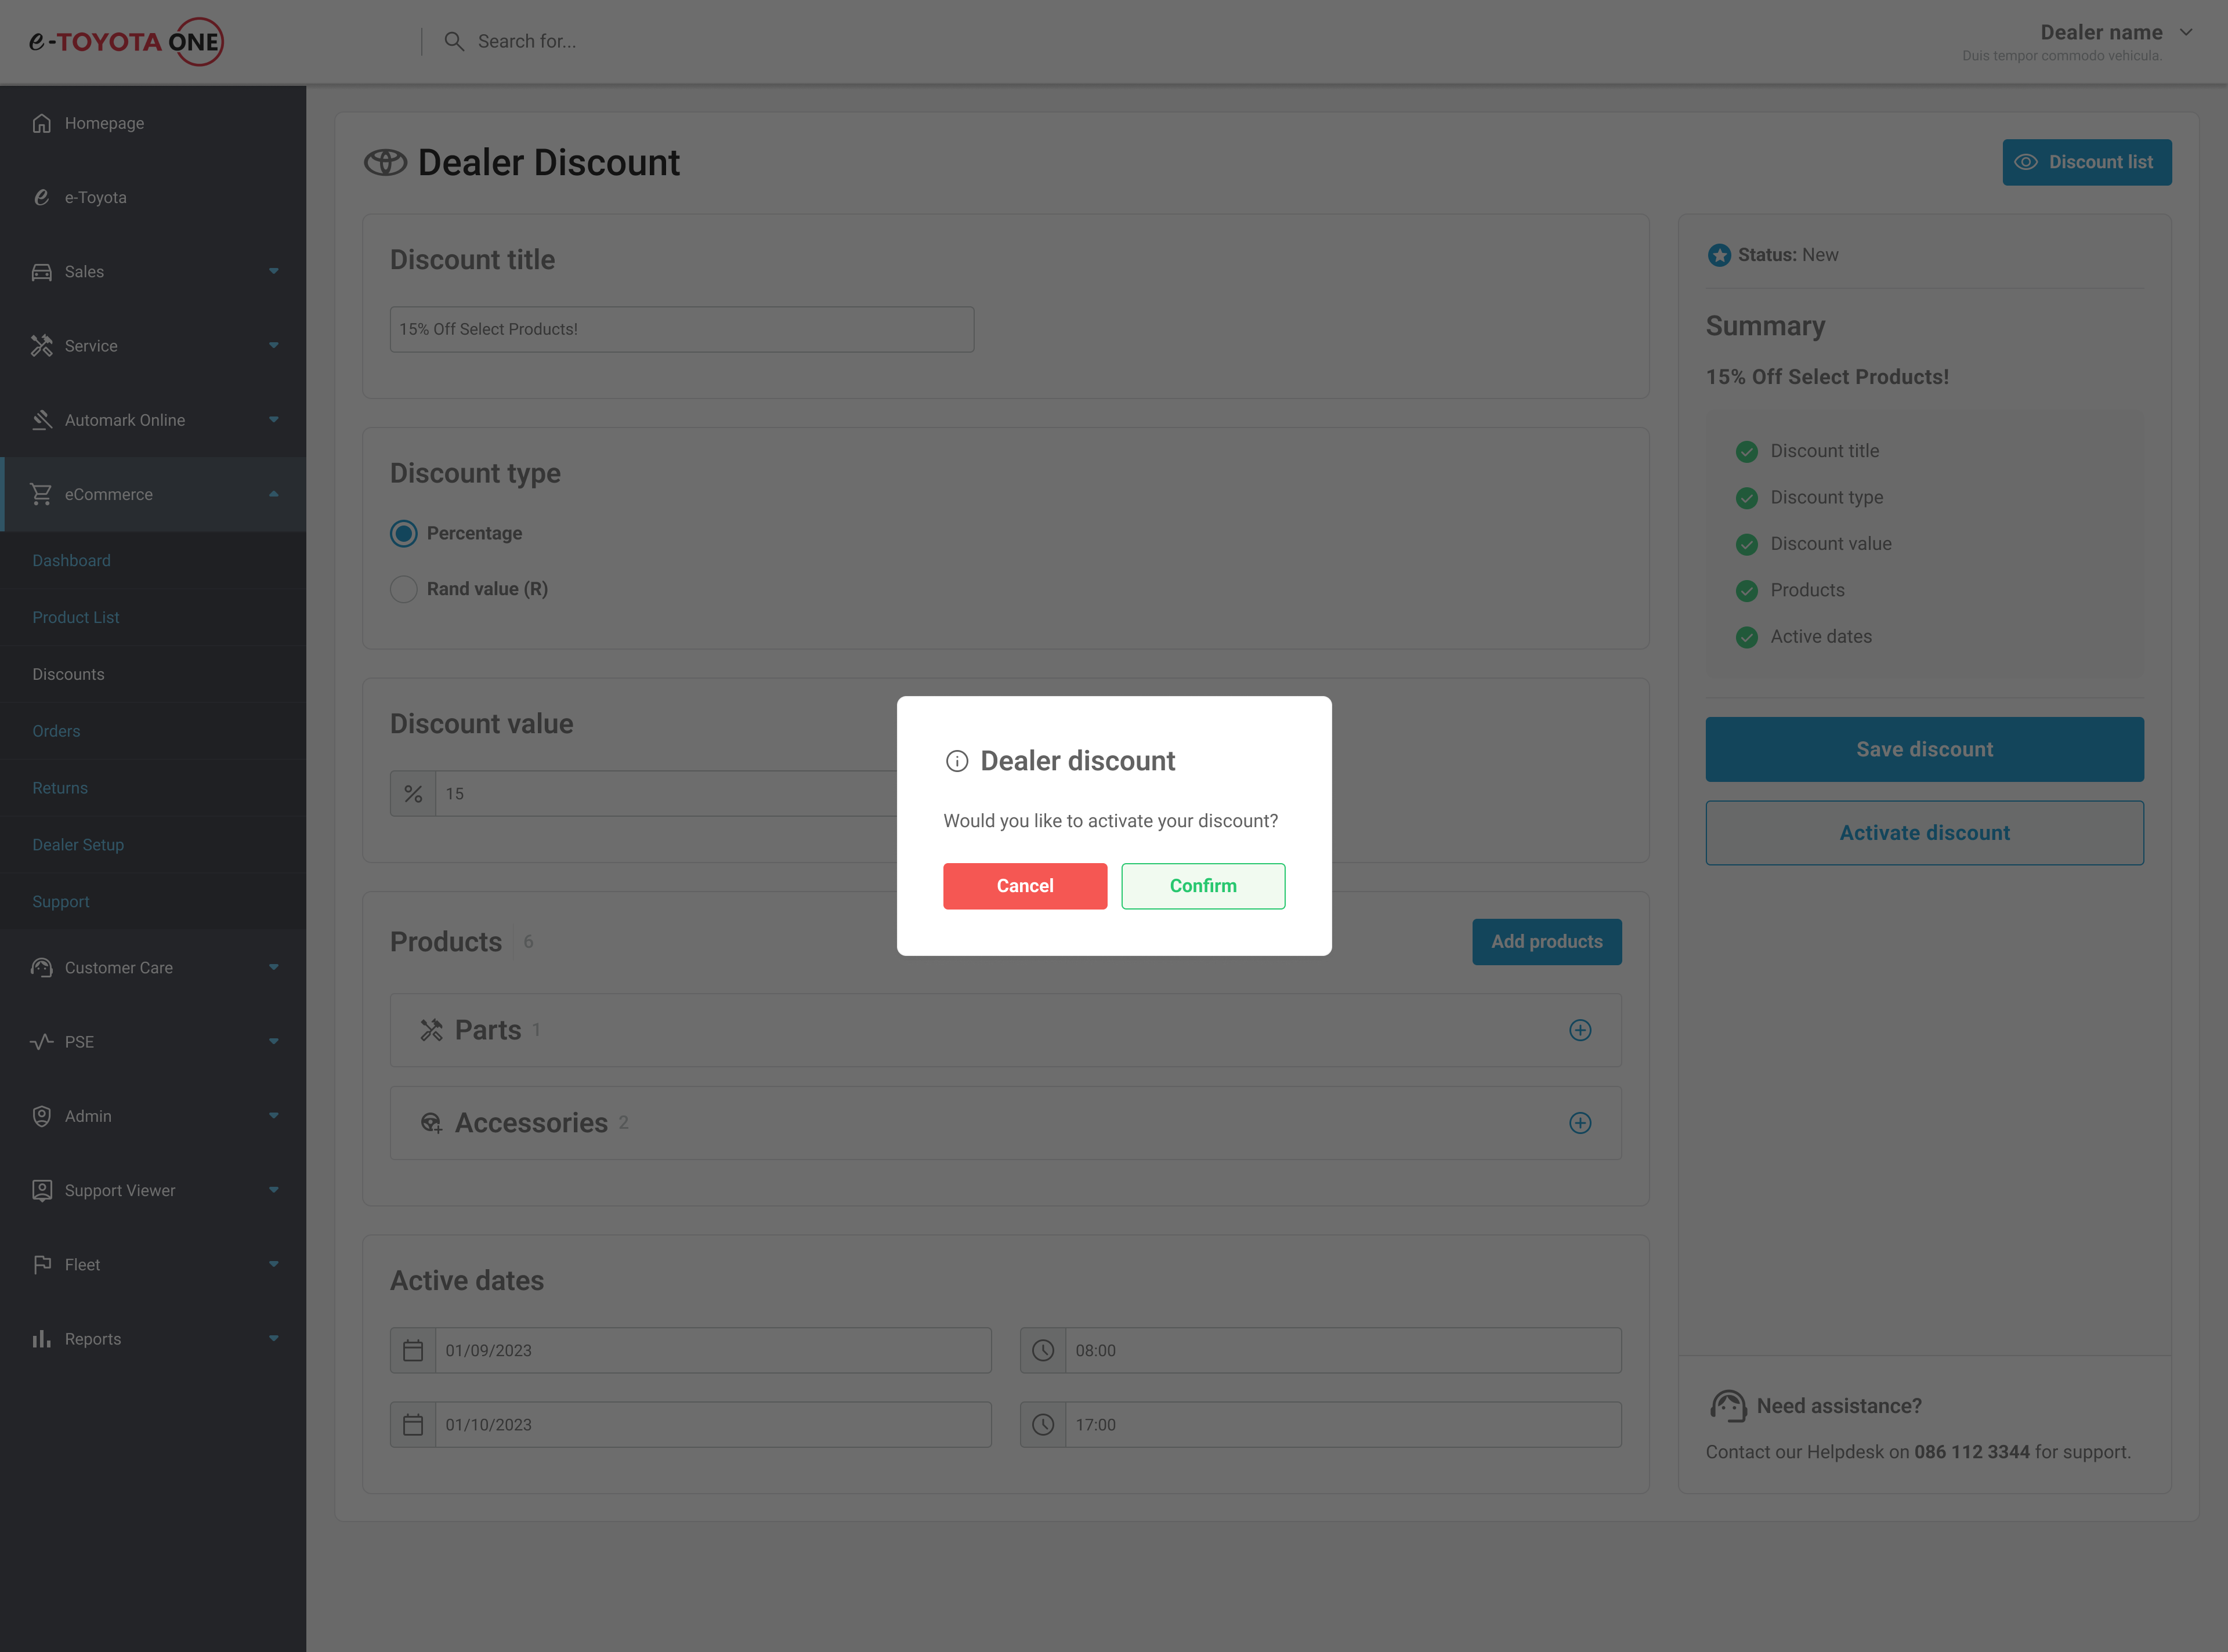Confirm the discount activation
The image size is (2228, 1652).
coord(1203,886)
